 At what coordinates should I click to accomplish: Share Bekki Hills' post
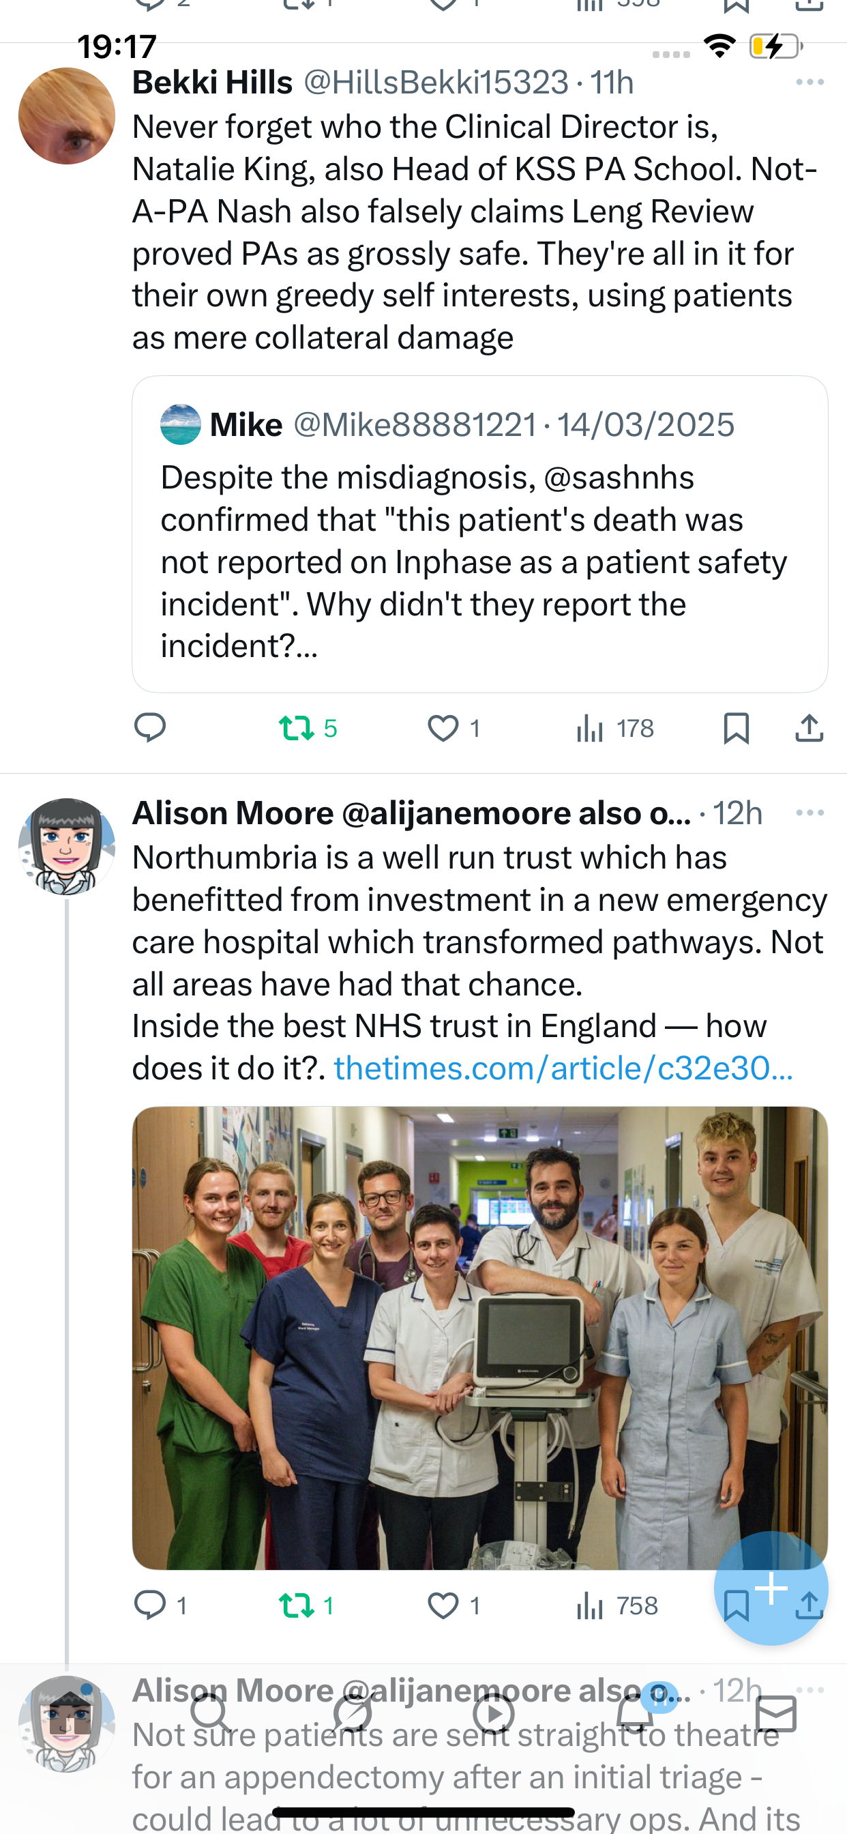tap(809, 727)
